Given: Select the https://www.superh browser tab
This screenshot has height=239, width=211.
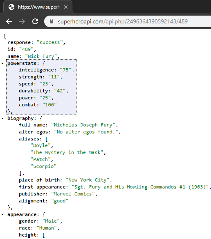Looking at the screenshot, I should (x=38, y=7).
